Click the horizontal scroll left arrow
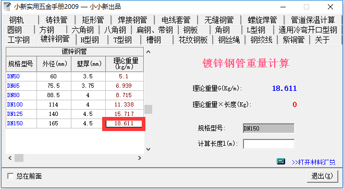The width and height of the screenshot is (344, 189). [x=10, y=158]
